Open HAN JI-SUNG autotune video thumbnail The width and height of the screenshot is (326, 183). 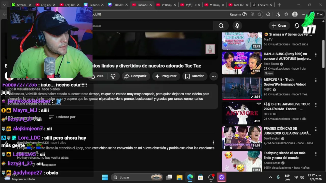(x=242, y=63)
